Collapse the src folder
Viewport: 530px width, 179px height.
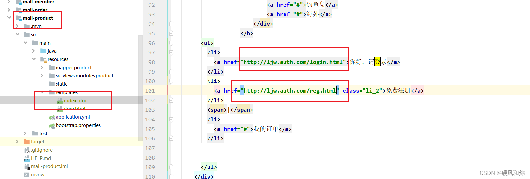(x=17, y=34)
